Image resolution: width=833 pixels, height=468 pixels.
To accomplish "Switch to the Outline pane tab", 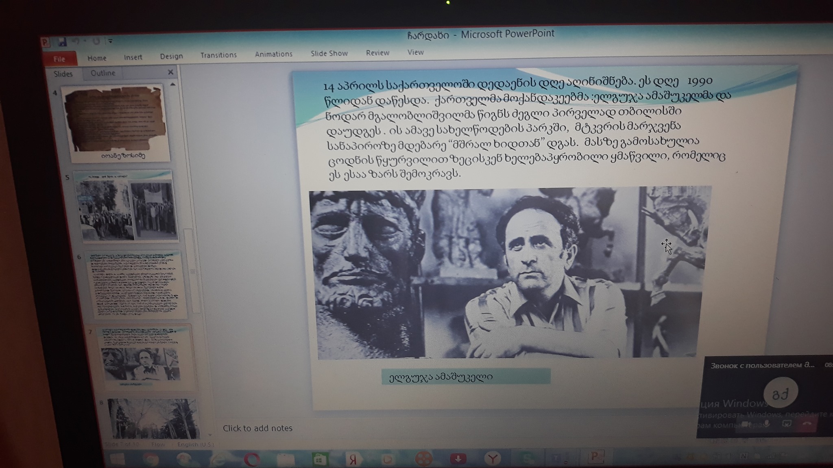I will [103, 73].
